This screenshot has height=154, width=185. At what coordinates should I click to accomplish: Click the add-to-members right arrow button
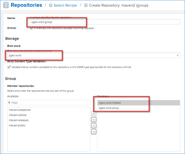94,119
